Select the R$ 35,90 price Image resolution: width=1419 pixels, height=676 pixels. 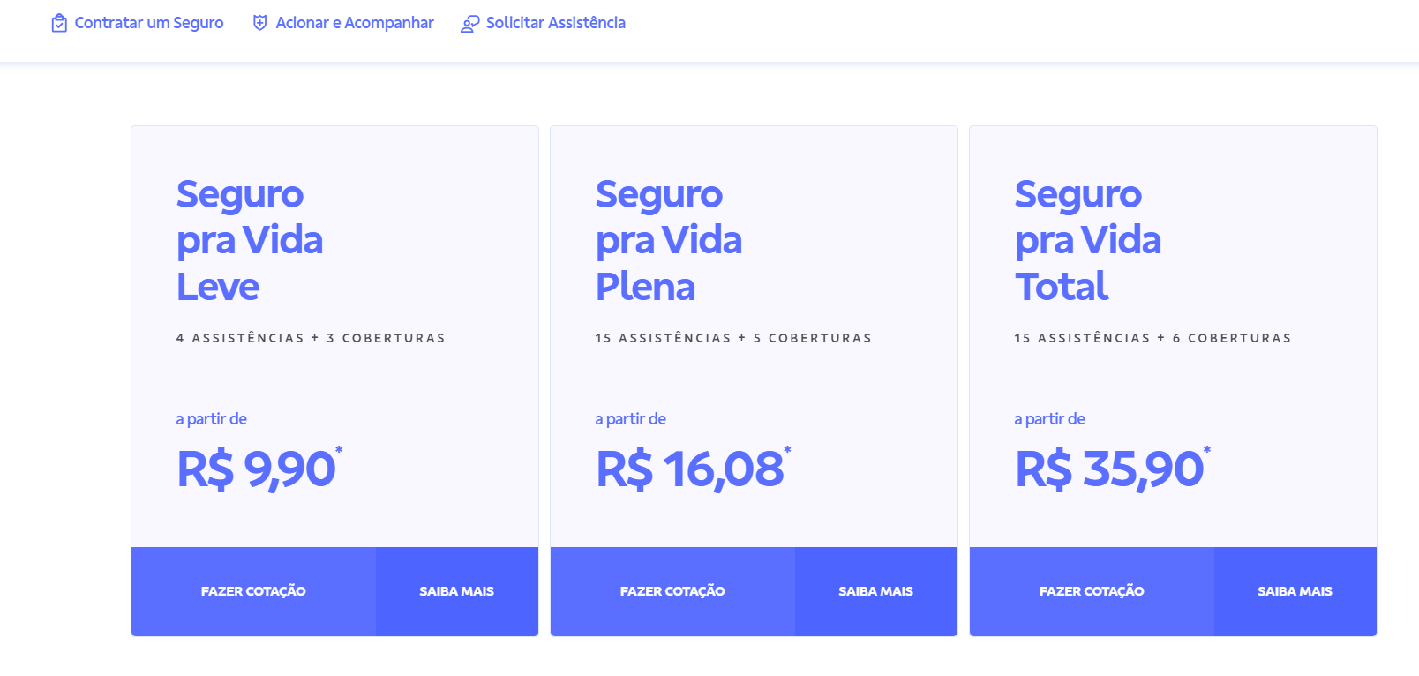[x=1109, y=469]
